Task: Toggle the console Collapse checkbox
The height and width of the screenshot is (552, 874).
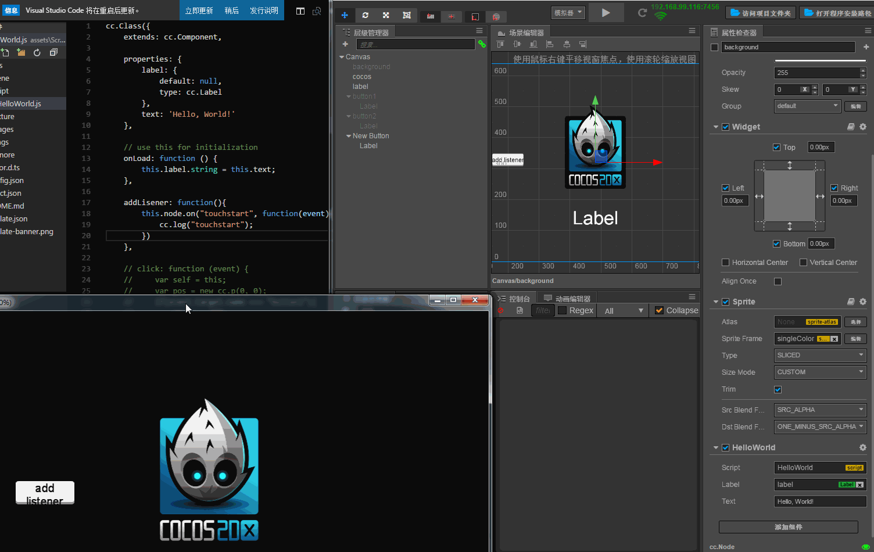Action: pos(659,310)
